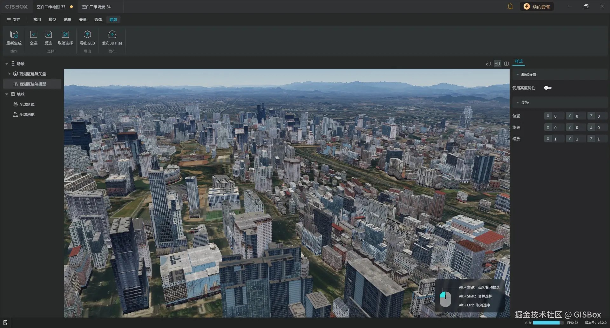Click the 地球 globe icon
Image resolution: width=610 pixels, height=328 pixels.
[x=13, y=94]
